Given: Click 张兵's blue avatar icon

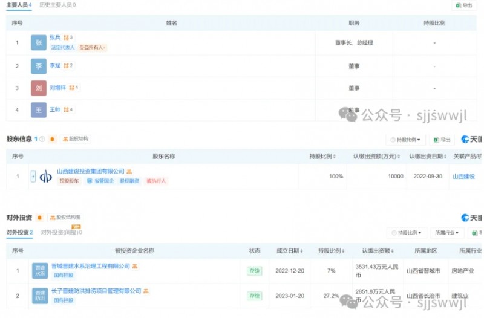Looking at the screenshot, I should (x=39, y=42).
